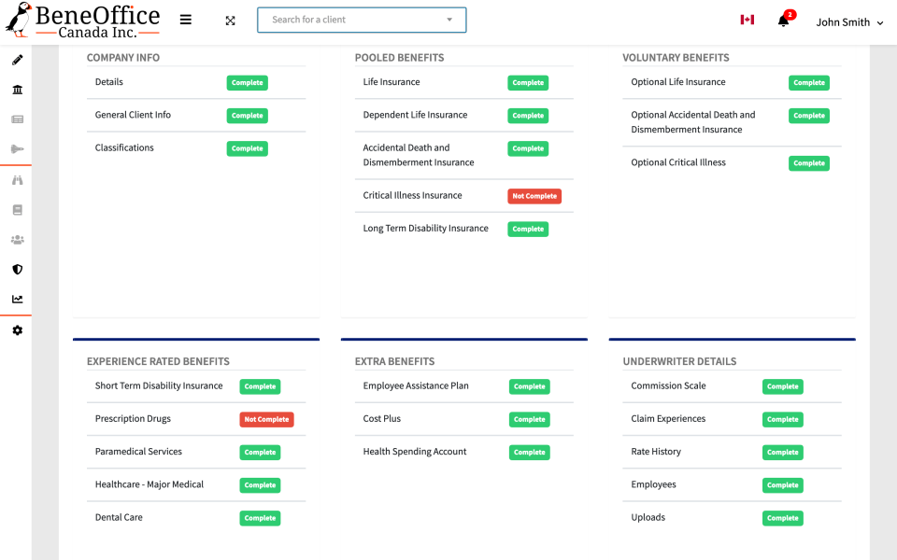This screenshot has height=560, width=897.
Task: Open the Uploads section under Underwriter Details
Action: [x=648, y=517]
